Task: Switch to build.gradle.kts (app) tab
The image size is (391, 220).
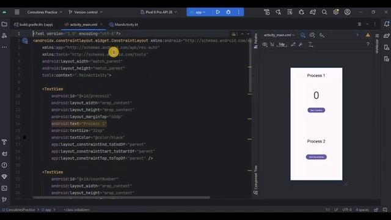Action: pos(34,24)
